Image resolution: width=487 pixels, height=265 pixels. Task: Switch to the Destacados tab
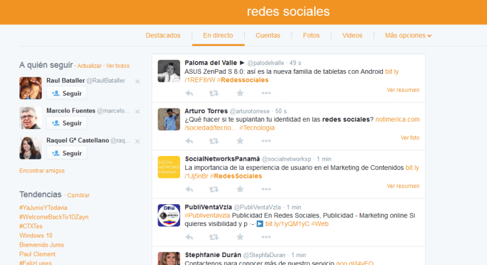click(163, 35)
